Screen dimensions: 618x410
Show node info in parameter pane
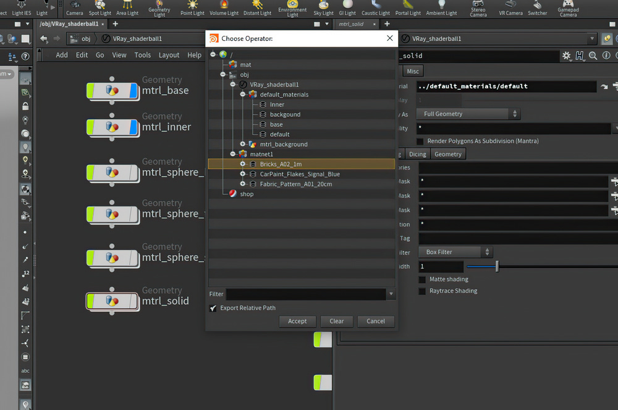[606, 56]
